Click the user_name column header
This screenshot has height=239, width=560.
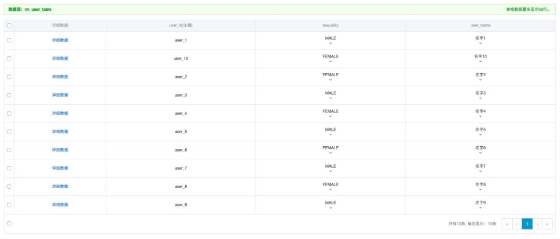[480, 25]
